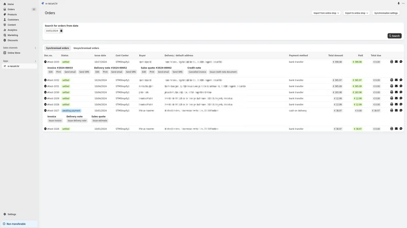
Task: Expand the Apps section chevron
Action: [35, 61]
